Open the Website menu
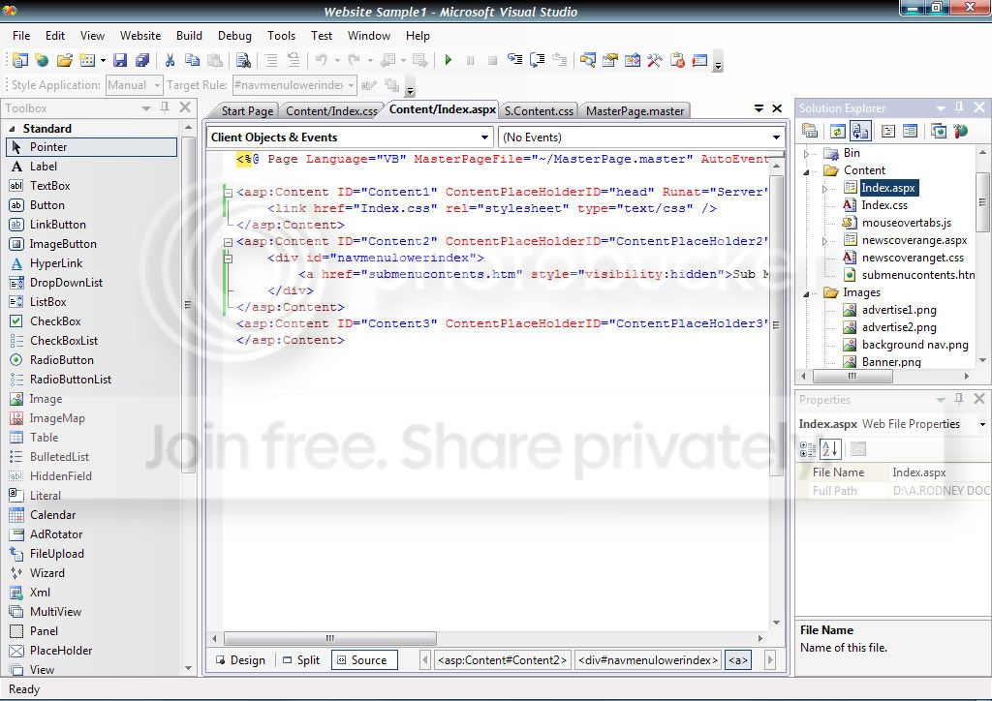The image size is (992, 701). coord(140,36)
